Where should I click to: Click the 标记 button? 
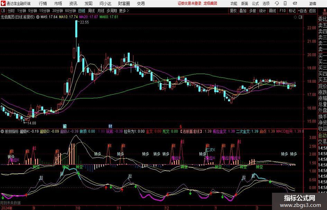coord(292,11)
